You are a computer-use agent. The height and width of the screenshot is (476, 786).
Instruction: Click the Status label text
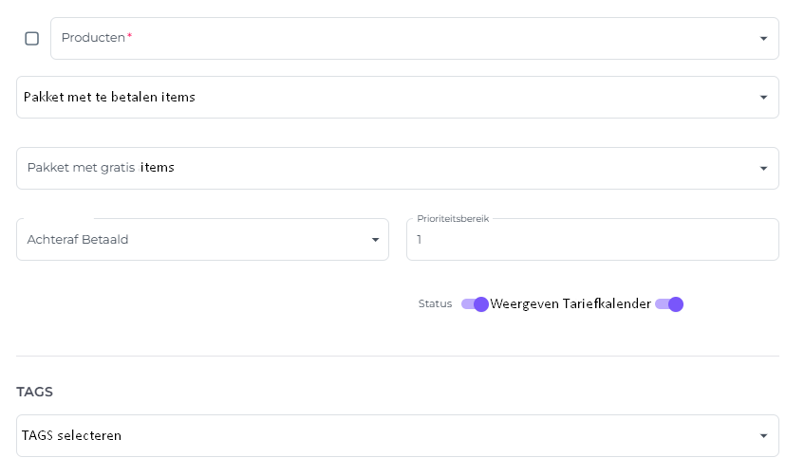tap(435, 304)
